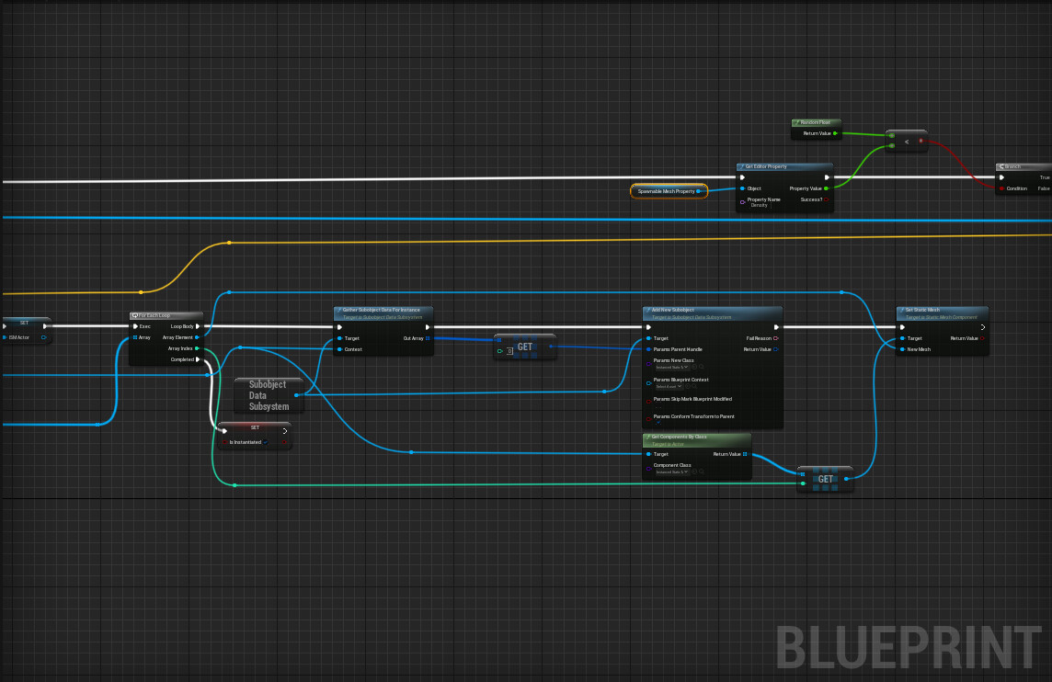
Task: Click the browse arrow icon beside Component Class
Action: (694, 472)
